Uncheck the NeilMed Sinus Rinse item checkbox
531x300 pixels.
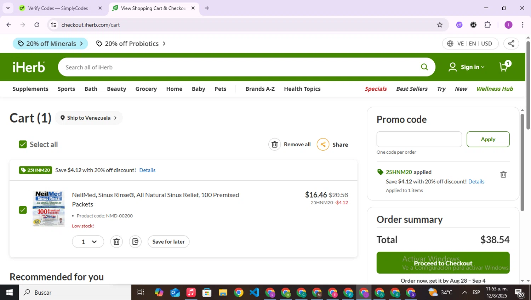(23, 210)
